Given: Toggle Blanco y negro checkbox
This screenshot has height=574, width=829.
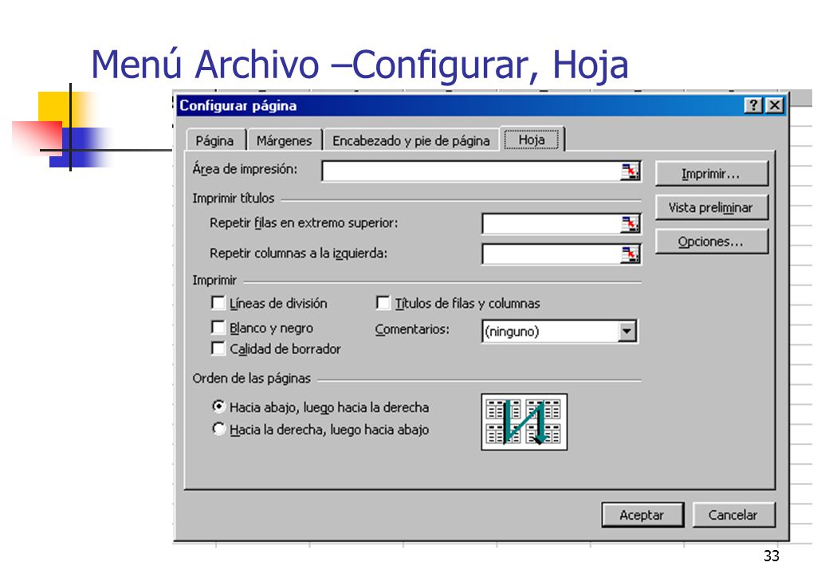Looking at the screenshot, I should pos(218,328).
